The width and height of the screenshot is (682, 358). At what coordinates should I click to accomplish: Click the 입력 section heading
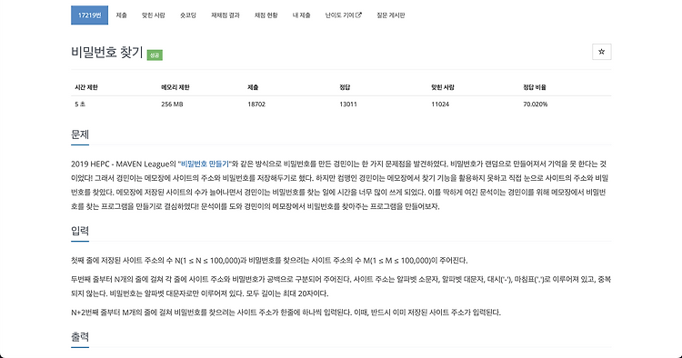coord(80,231)
